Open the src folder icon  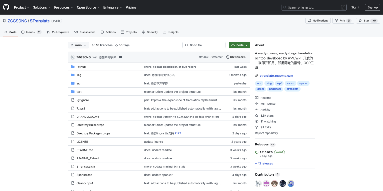tap(72, 83)
